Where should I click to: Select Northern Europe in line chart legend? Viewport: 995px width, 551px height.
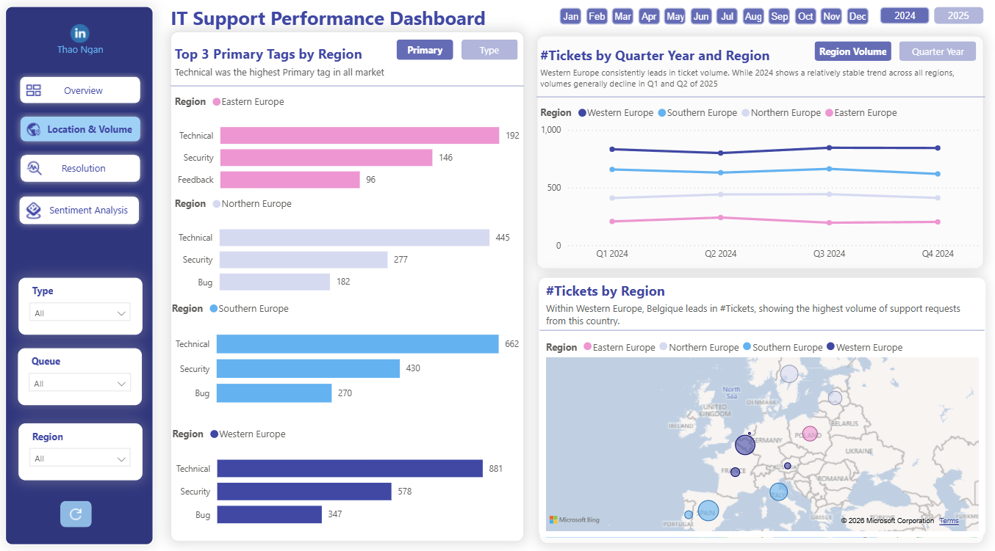coord(780,113)
